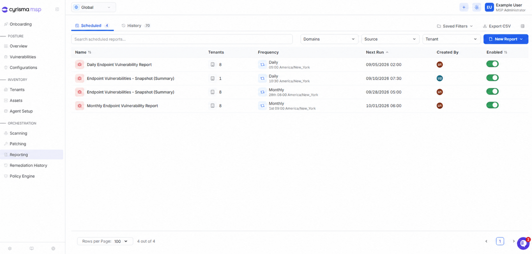Open column layout grid icon
532x254 pixels.
[522, 26]
